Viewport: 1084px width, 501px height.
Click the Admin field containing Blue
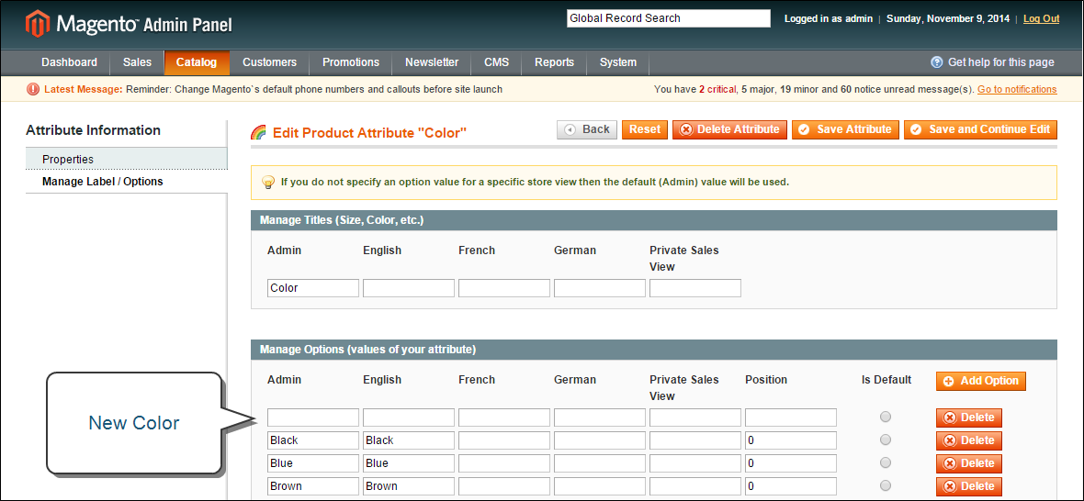313,463
